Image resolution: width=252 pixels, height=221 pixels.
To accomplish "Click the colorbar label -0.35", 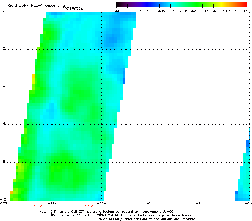I will point(161,11).
